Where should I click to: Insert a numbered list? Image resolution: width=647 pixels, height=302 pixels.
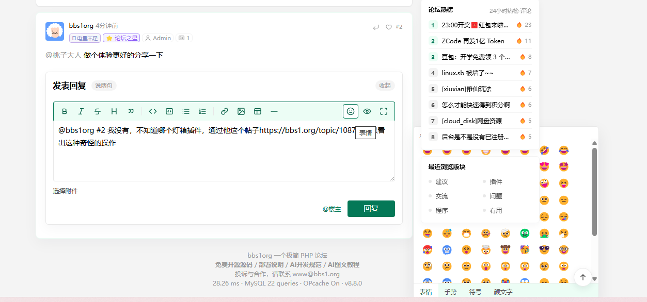click(202, 111)
